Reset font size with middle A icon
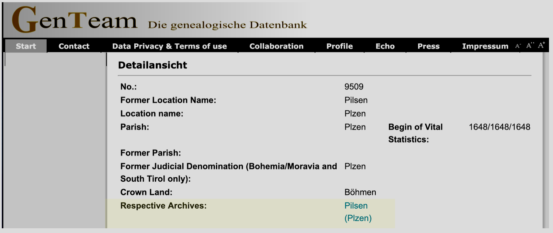The height and width of the screenshot is (233, 553). coord(530,46)
